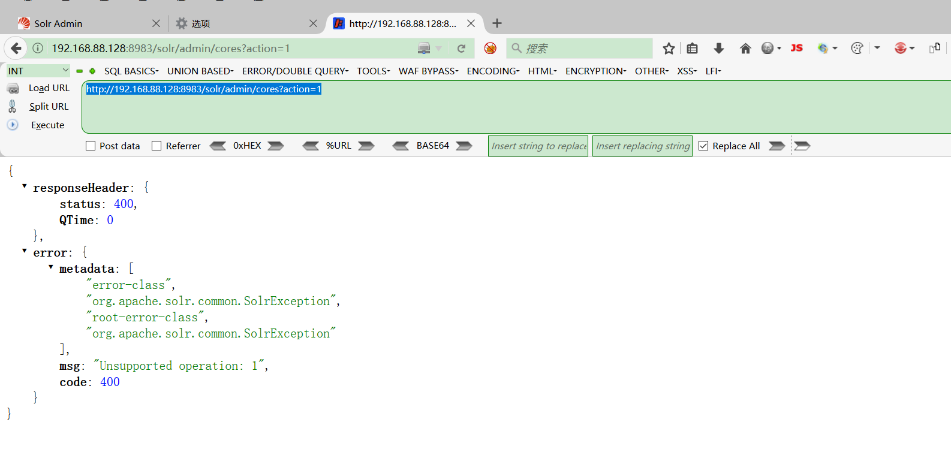Image resolution: width=951 pixels, height=449 pixels.
Task: Click the Load URL icon
Action: pyautogui.click(x=13, y=88)
